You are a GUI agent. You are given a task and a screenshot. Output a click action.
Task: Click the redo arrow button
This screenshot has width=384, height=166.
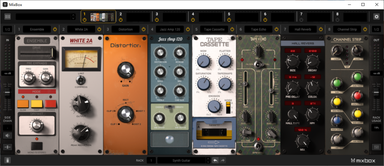pos(222,160)
